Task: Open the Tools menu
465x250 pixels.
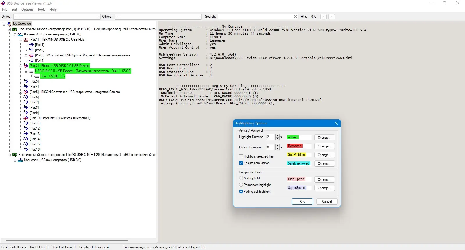Action: click(x=41, y=10)
